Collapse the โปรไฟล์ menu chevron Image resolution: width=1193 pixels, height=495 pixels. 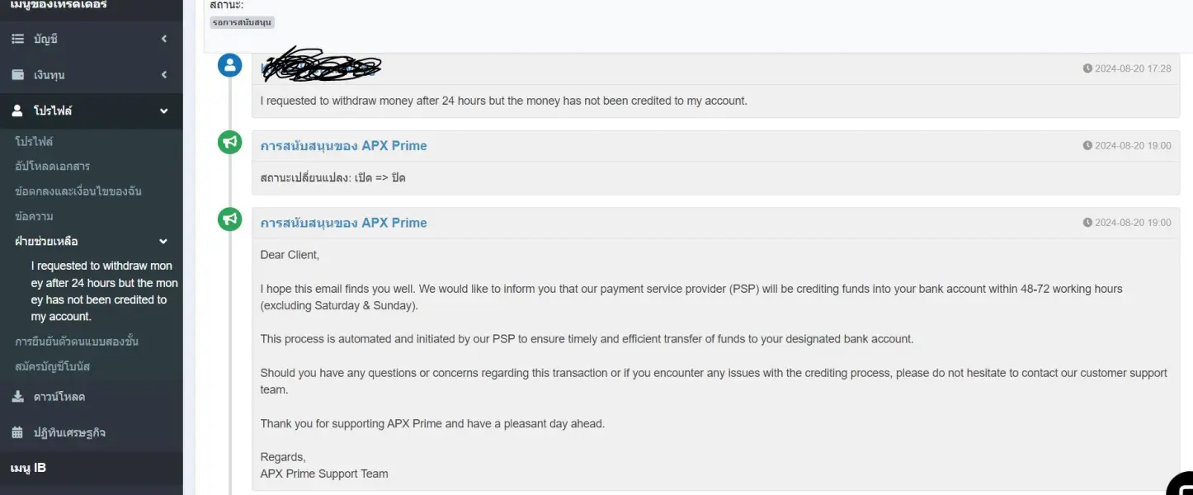[163, 111]
